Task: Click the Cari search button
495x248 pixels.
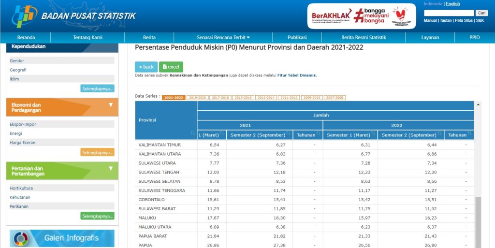Action: pos(481,13)
